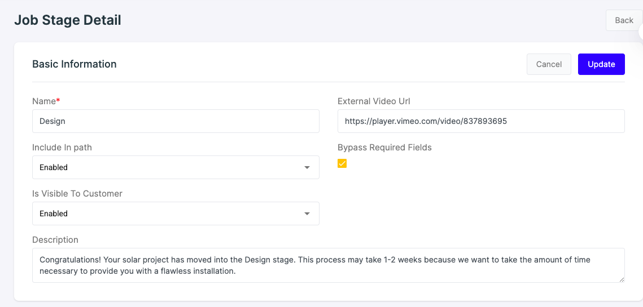Click the Description textarea resize handle
The image size is (643, 307).
(622, 279)
